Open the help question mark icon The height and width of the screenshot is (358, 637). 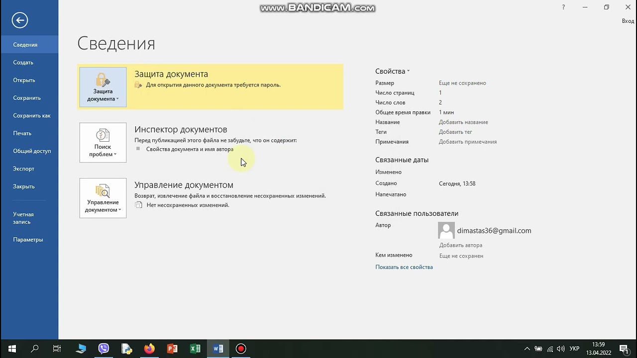(x=563, y=7)
